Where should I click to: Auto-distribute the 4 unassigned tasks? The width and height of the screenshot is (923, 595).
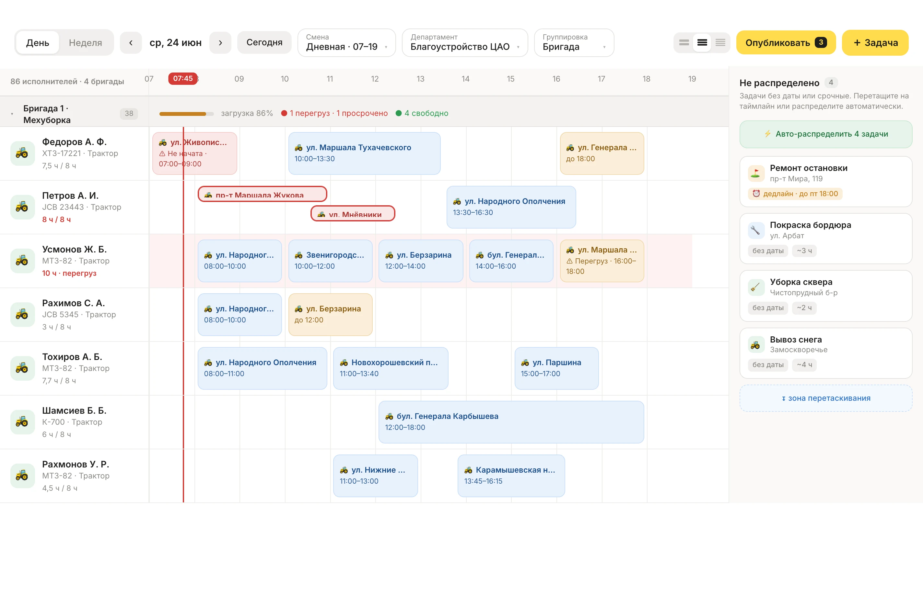click(x=825, y=134)
